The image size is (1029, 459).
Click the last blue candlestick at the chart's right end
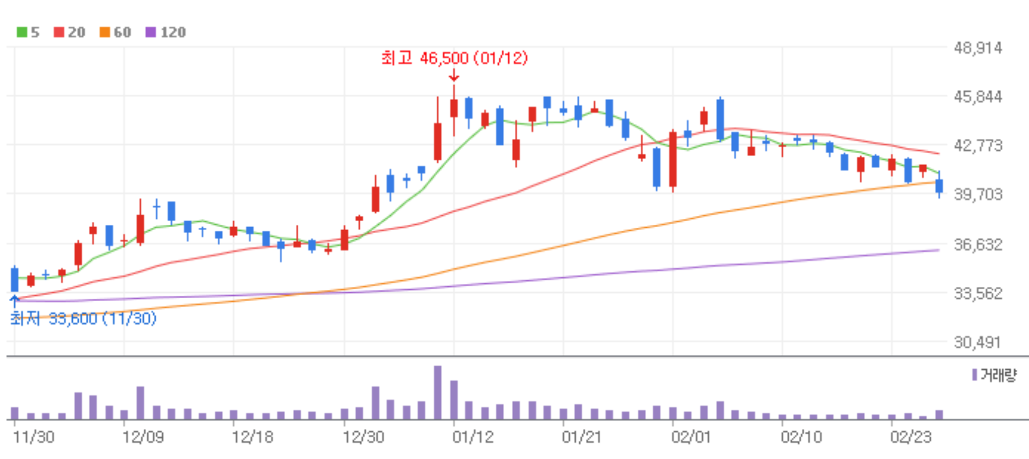pos(939,186)
